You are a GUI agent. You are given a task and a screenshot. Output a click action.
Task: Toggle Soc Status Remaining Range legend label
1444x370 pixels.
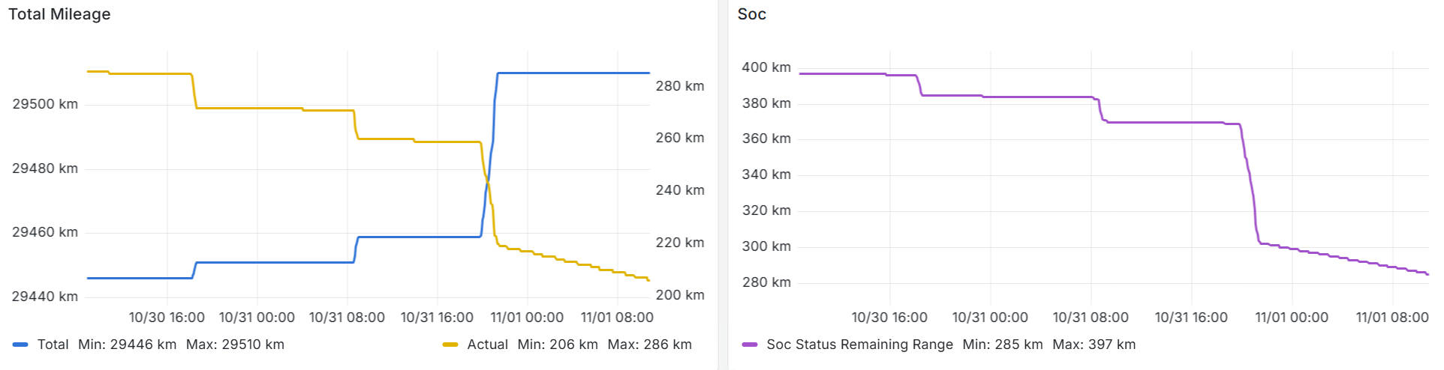(859, 345)
